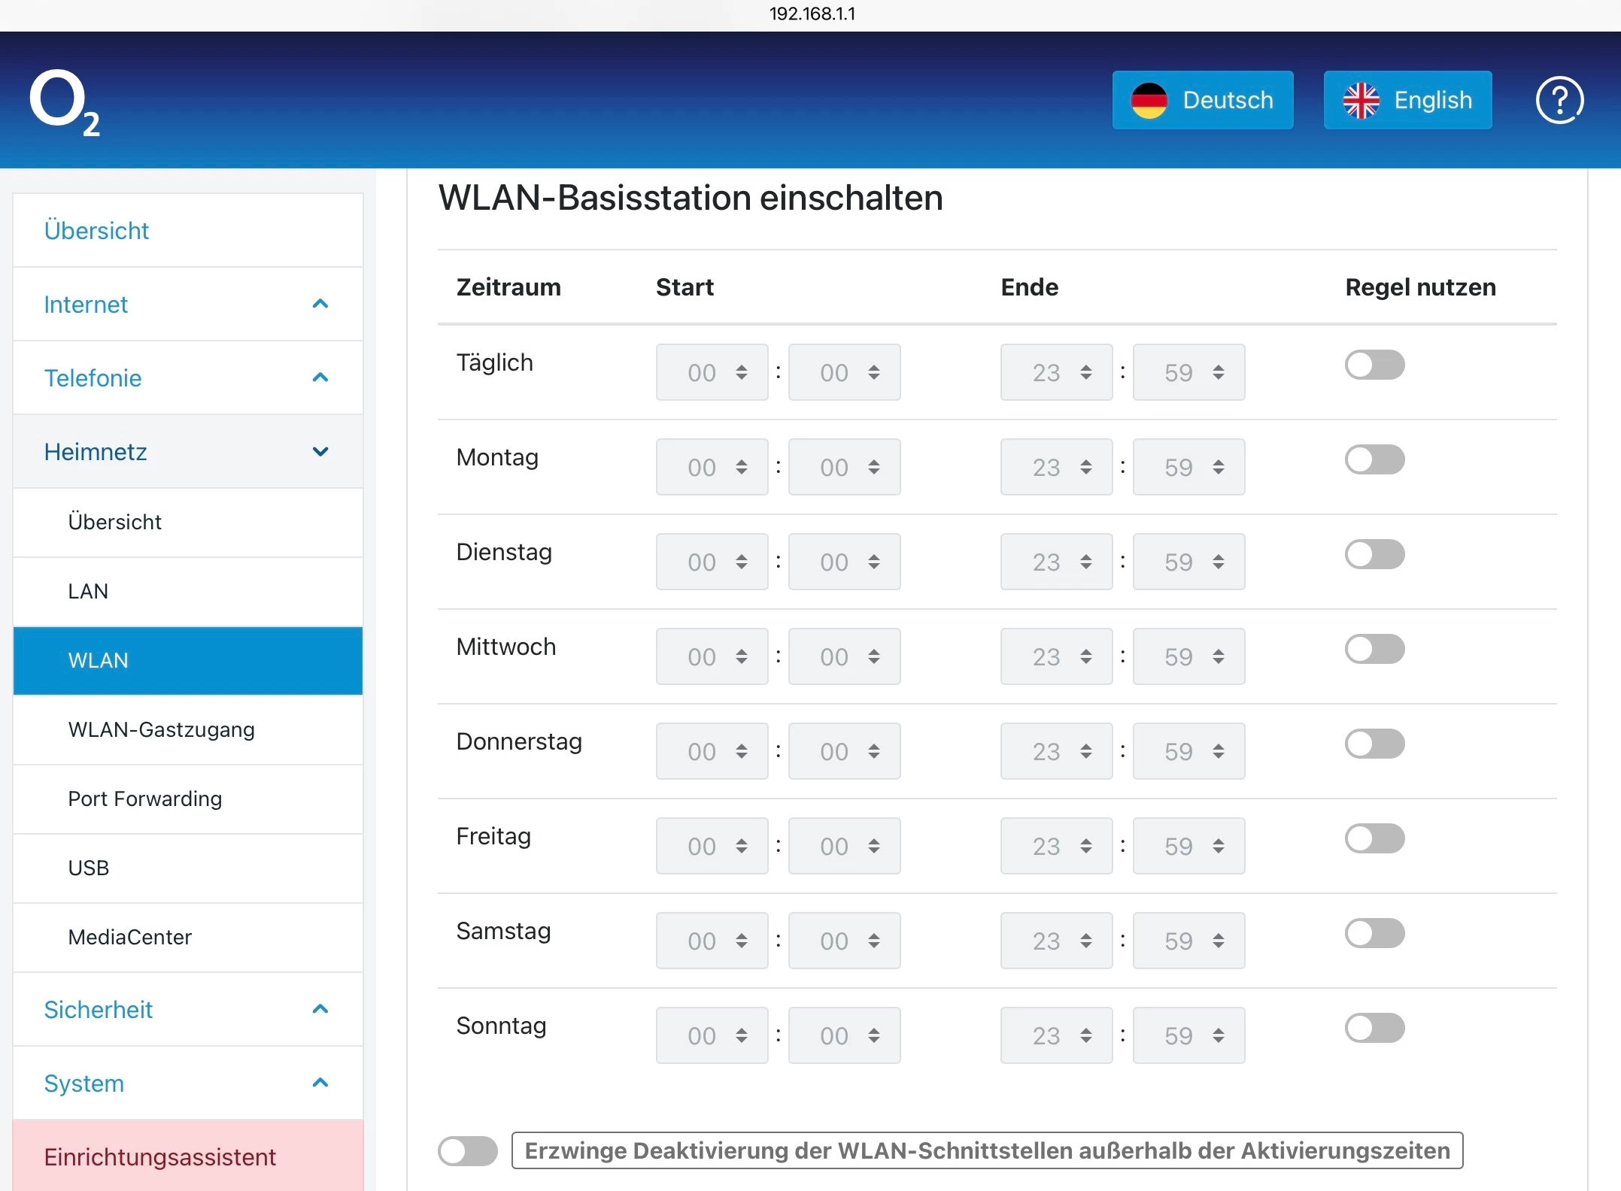Open WLAN-Gastzugang in sidebar
This screenshot has height=1191, width=1621.
tap(161, 729)
